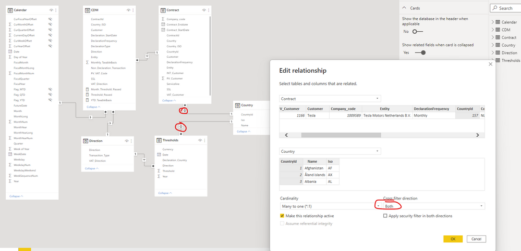This screenshot has width=521, height=251.
Task: Open more options on the Direction card
Action: 131,141
